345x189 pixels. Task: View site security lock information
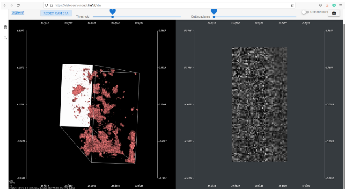click(x=51, y=5)
